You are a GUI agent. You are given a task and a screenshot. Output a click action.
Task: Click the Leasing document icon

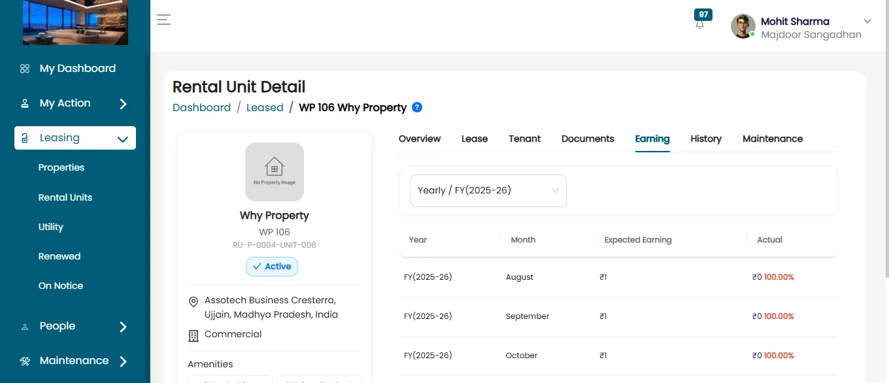[25, 138]
